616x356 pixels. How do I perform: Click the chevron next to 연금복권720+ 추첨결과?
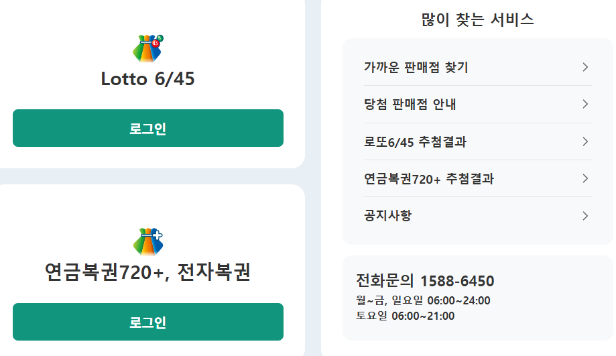pos(585,178)
